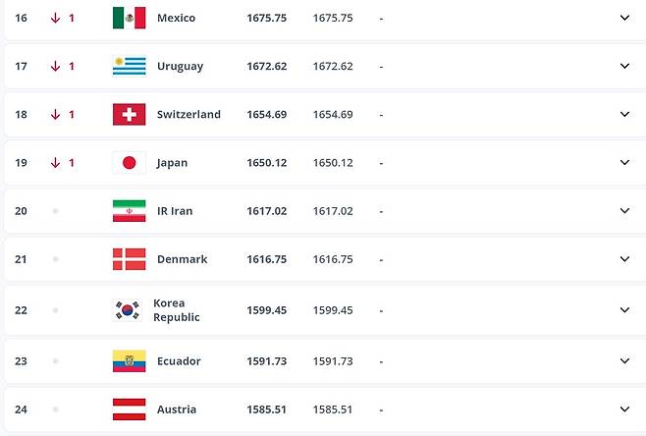
Task: Select the Denmark flag icon
Action: [129, 259]
